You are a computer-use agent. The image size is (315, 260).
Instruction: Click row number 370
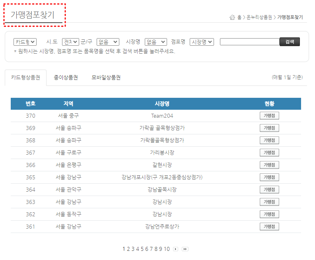tap(31, 116)
